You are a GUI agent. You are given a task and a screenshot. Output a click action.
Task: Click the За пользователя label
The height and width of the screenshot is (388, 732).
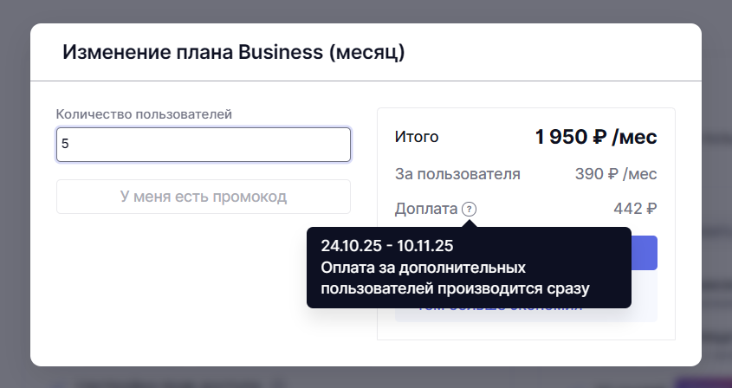click(457, 174)
